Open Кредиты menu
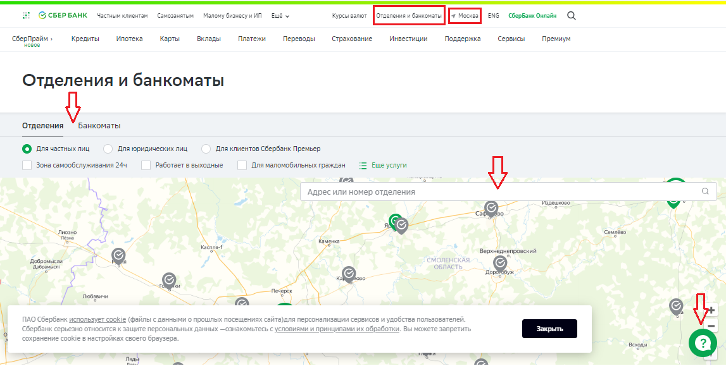This screenshot has height=378, width=726. coord(85,39)
